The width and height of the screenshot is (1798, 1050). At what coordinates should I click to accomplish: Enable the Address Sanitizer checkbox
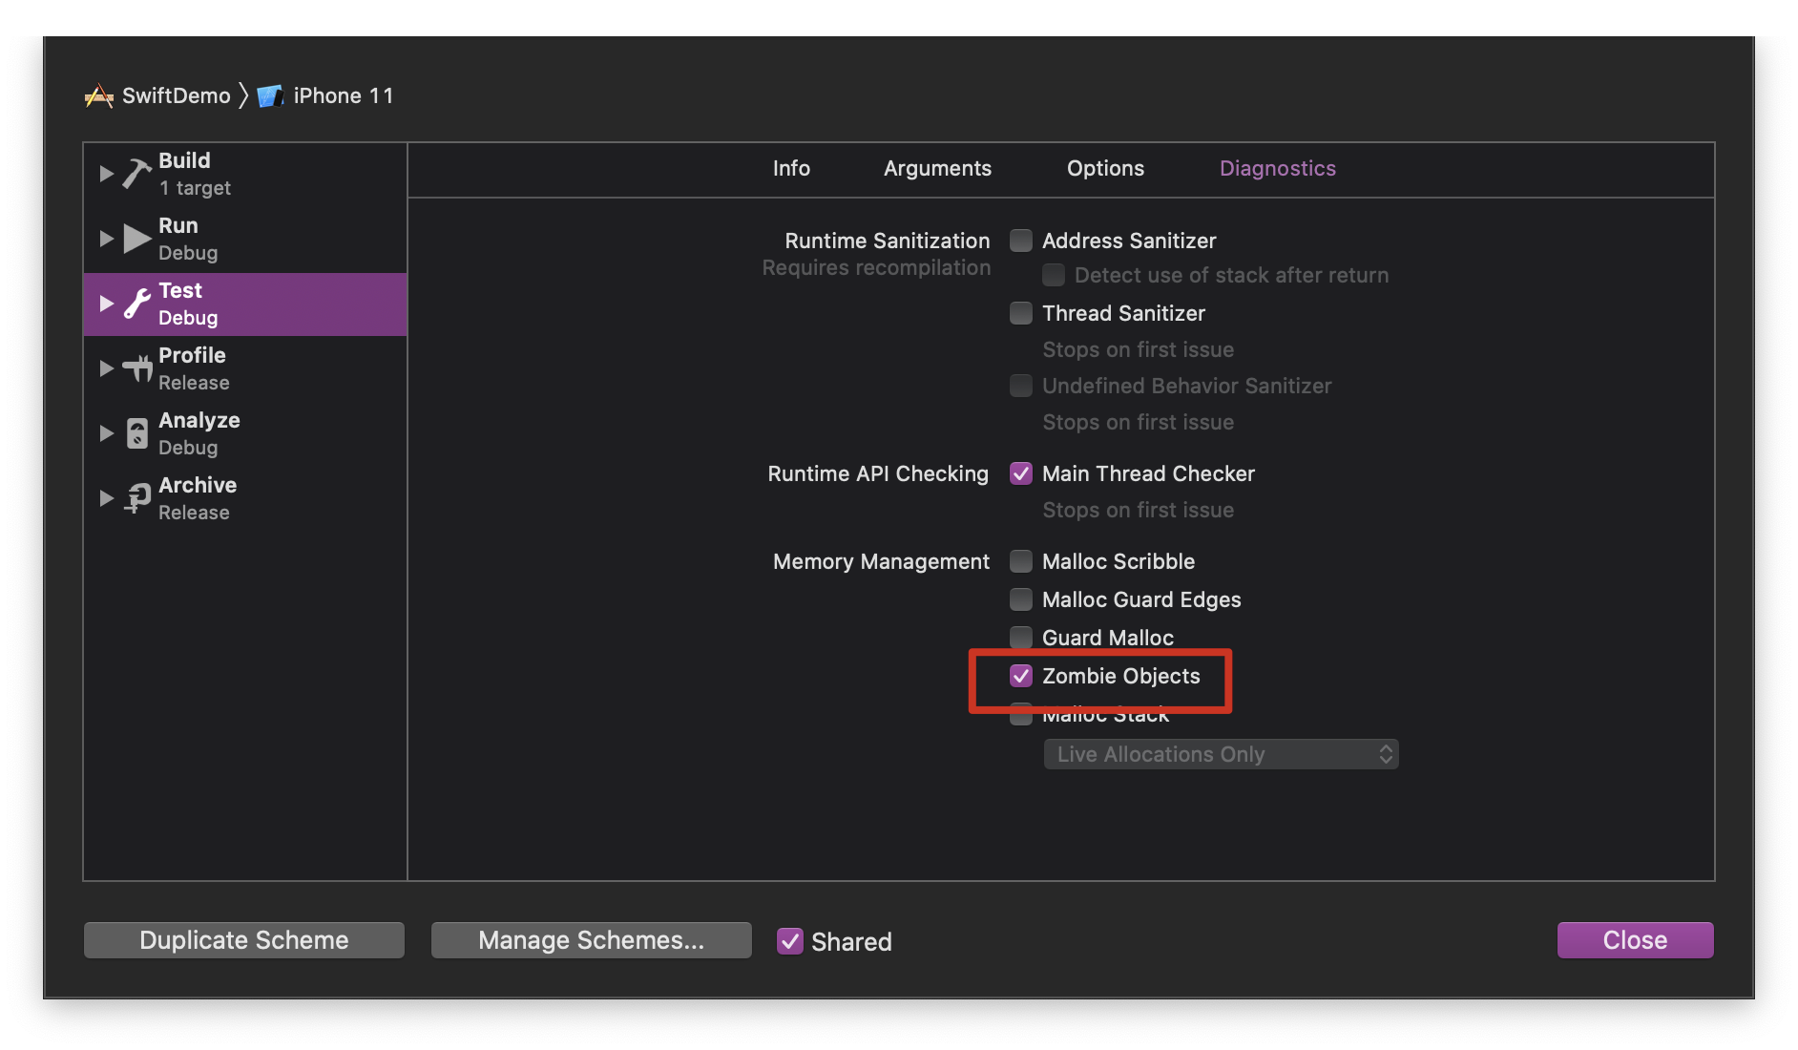tap(1021, 241)
